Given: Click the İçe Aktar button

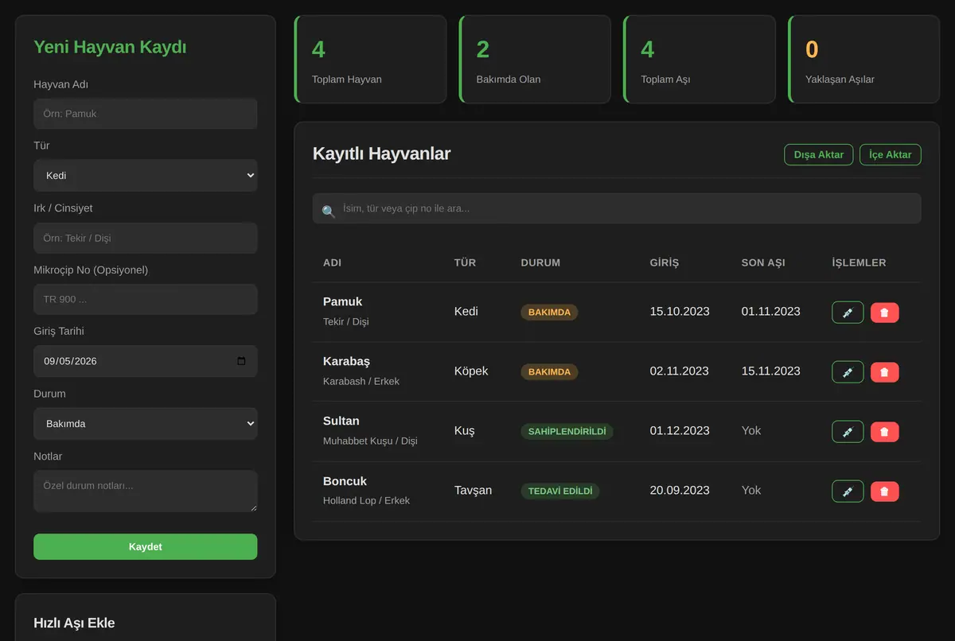Looking at the screenshot, I should (890, 154).
